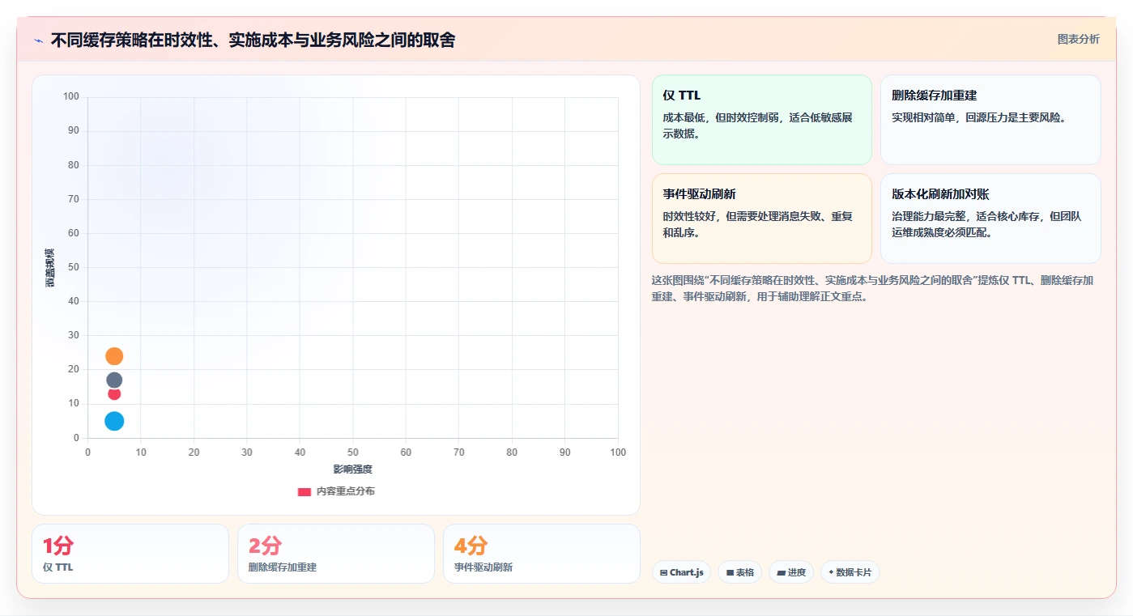Viewport: 1133px width, 616px height.
Task: Click the sparkle icon inside the 数据卡片 tag
Action: 831,572
